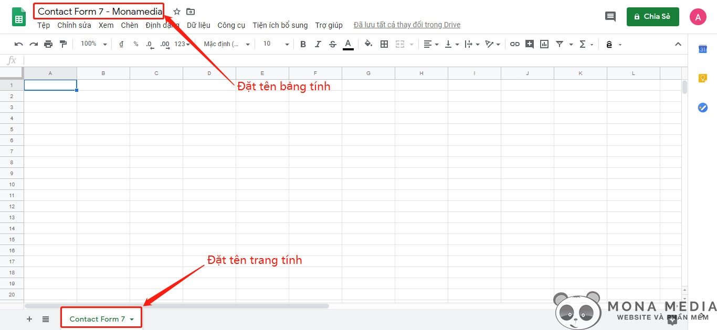Click the green Chia Sẻ button
The image size is (717, 330).
[x=652, y=17]
